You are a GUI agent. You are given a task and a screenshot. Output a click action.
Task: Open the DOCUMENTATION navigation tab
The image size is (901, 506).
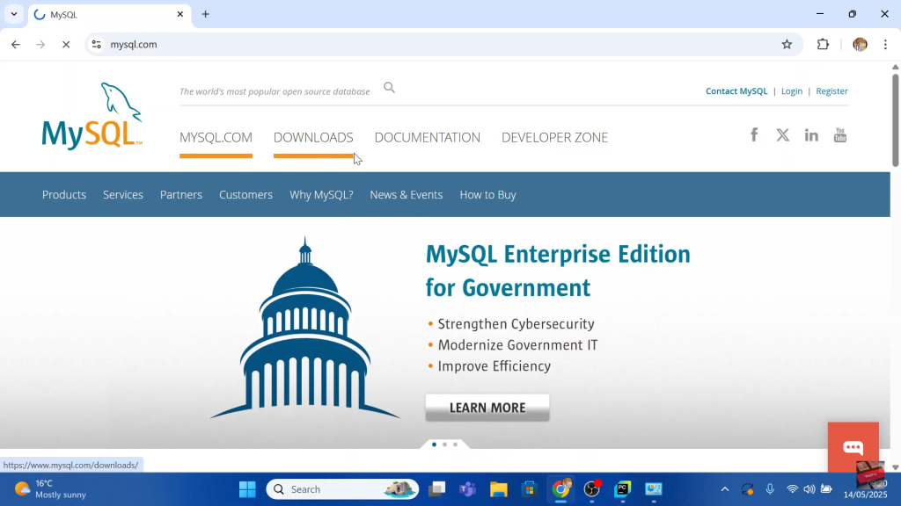click(x=428, y=138)
